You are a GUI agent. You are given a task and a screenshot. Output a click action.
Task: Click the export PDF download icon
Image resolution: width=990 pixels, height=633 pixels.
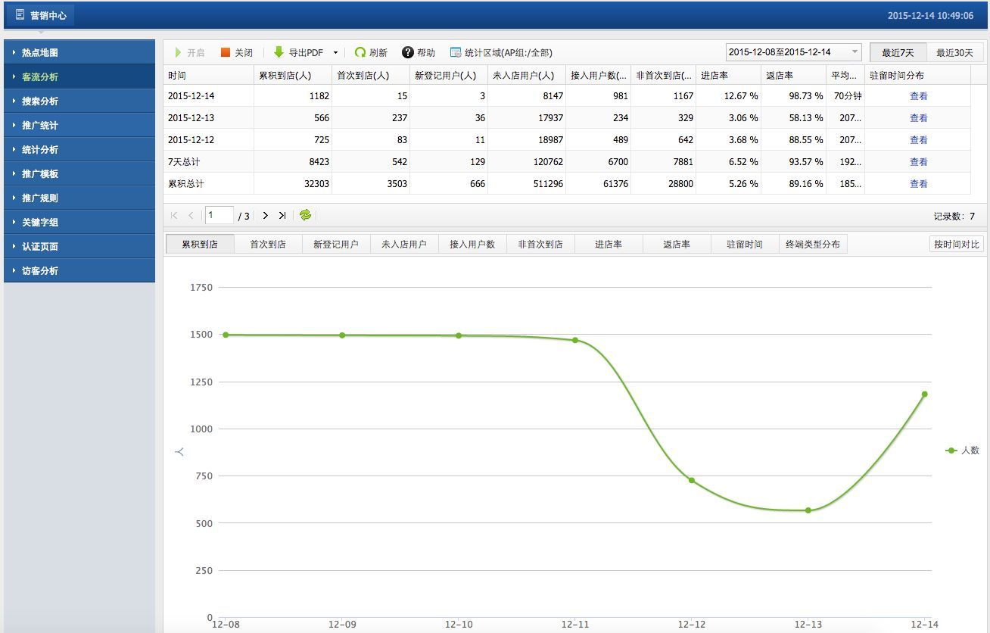coord(279,52)
